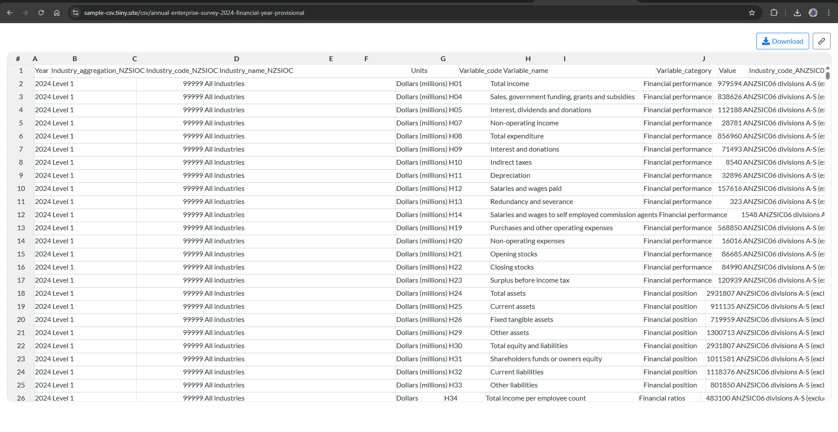Screen dimensions: 838x432
Task: Select column D header
Action: click(236, 59)
